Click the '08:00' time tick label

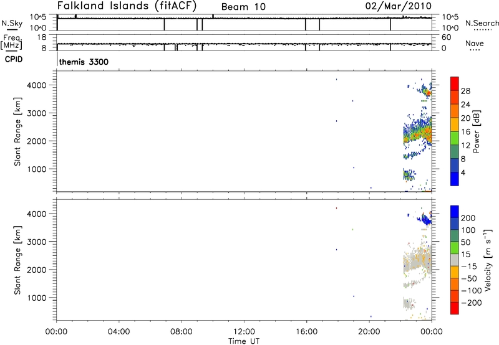182,332
